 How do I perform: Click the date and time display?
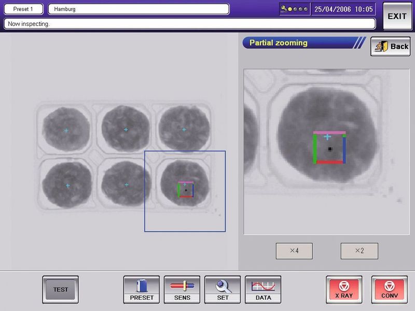click(343, 9)
